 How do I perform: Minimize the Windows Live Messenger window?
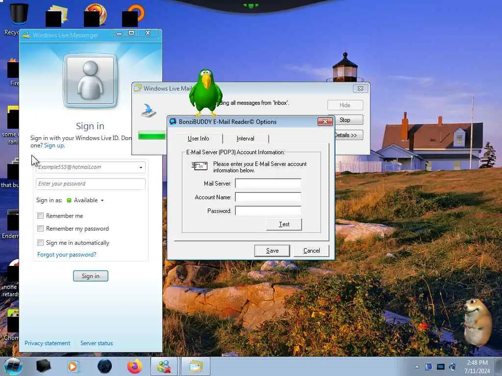coord(119,33)
